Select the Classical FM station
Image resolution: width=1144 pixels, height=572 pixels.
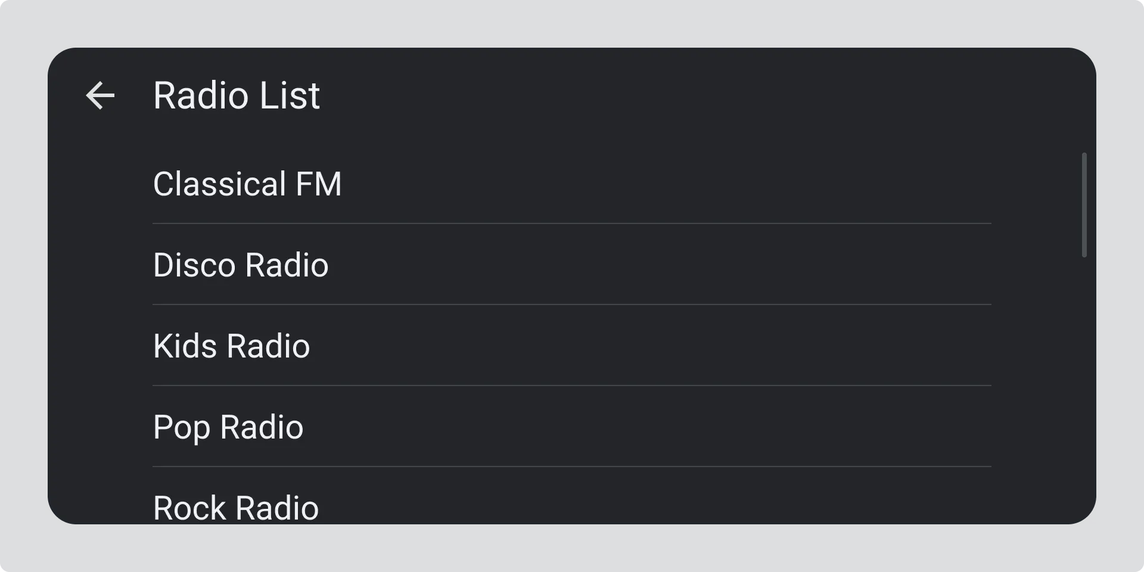coord(247,184)
